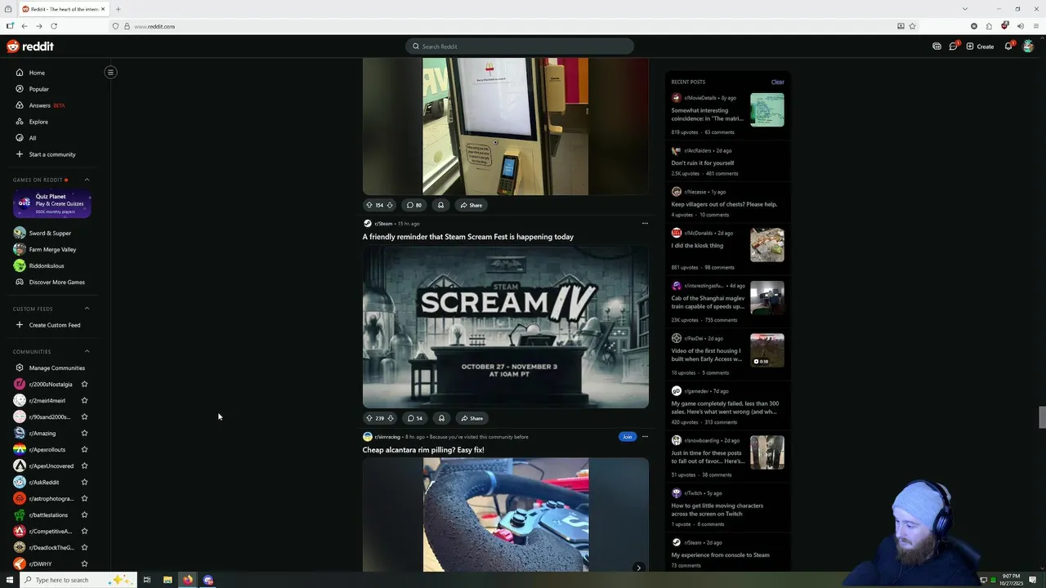Favorite r/AskReddit with its star

pyautogui.click(x=84, y=482)
